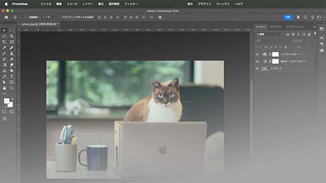Select the Lasso tool
326x183 pixels.
[x=4, y=36]
